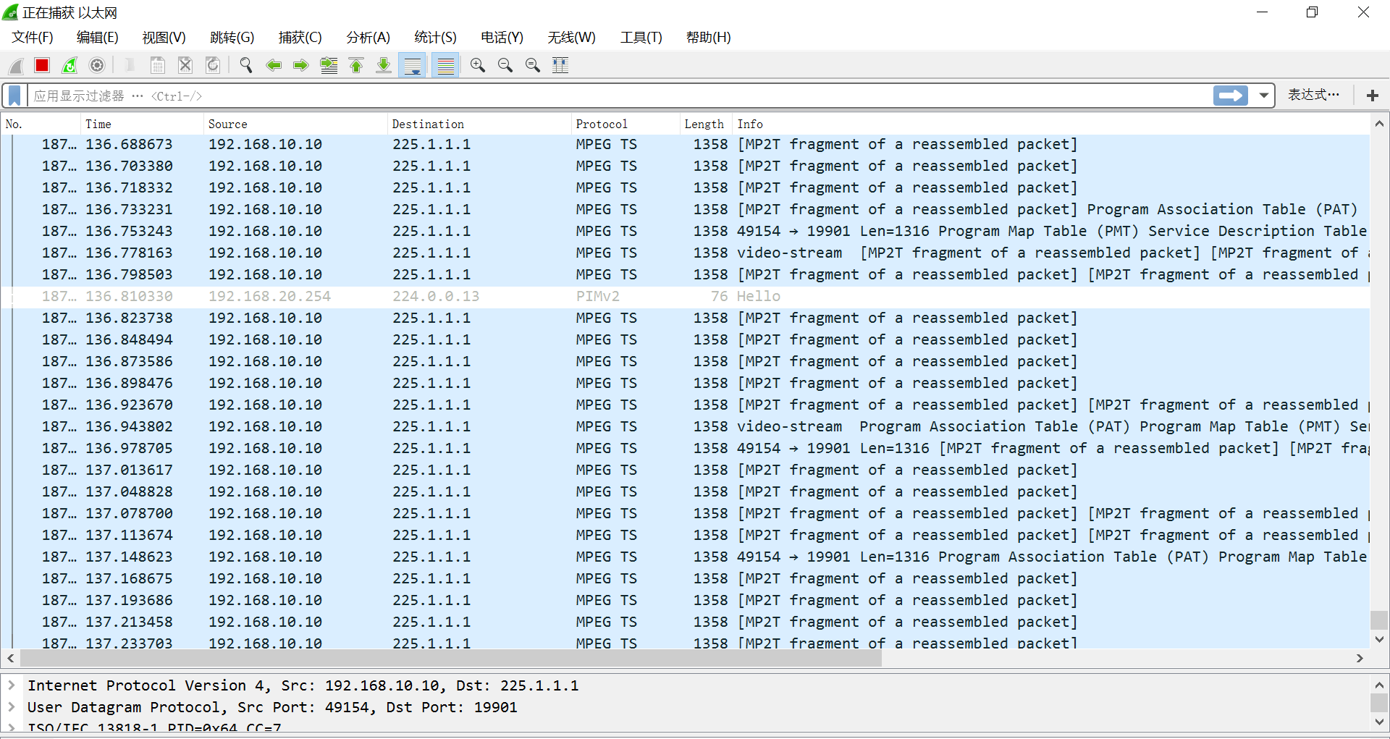This screenshot has width=1390, height=739.
Task: Open the 视图(V) menu
Action: coord(164,38)
